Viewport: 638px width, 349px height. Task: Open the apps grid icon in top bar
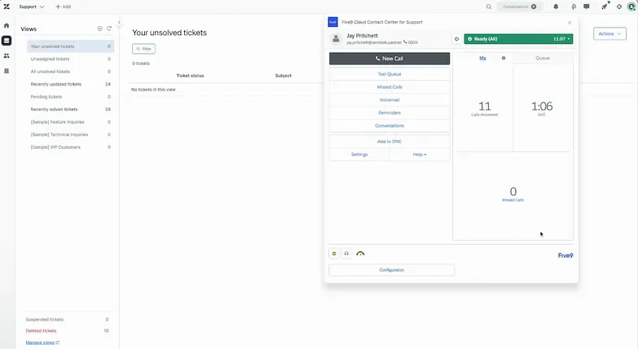pyautogui.click(x=619, y=7)
